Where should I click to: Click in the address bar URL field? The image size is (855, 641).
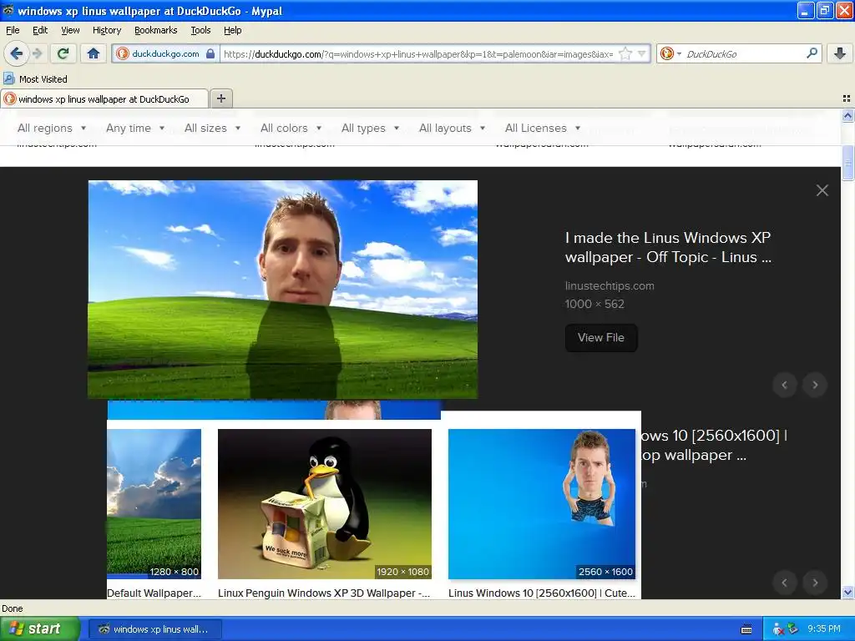pyautogui.click(x=418, y=54)
